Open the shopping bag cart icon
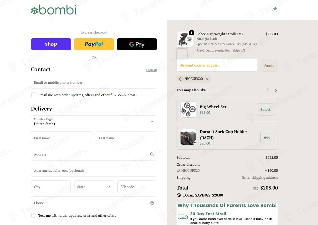The height and width of the screenshot is (225, 318). coord(275,10)
